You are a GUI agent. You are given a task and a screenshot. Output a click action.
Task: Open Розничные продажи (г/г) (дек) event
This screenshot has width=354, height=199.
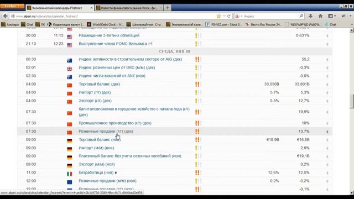(x=106, y=132)
